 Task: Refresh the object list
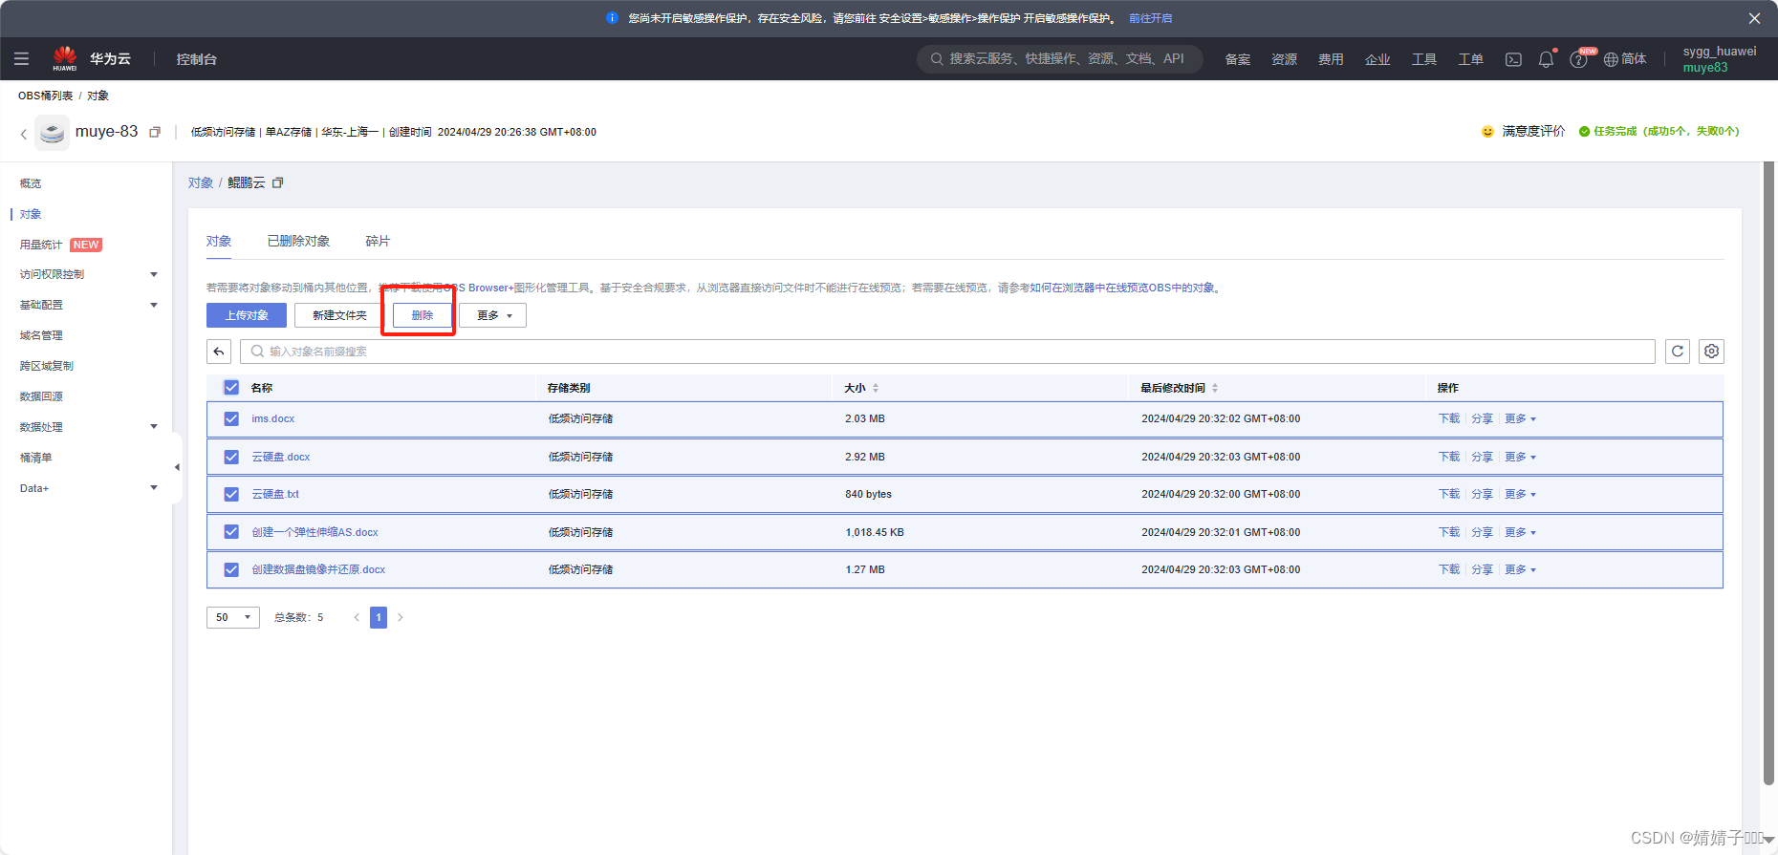1678,352
